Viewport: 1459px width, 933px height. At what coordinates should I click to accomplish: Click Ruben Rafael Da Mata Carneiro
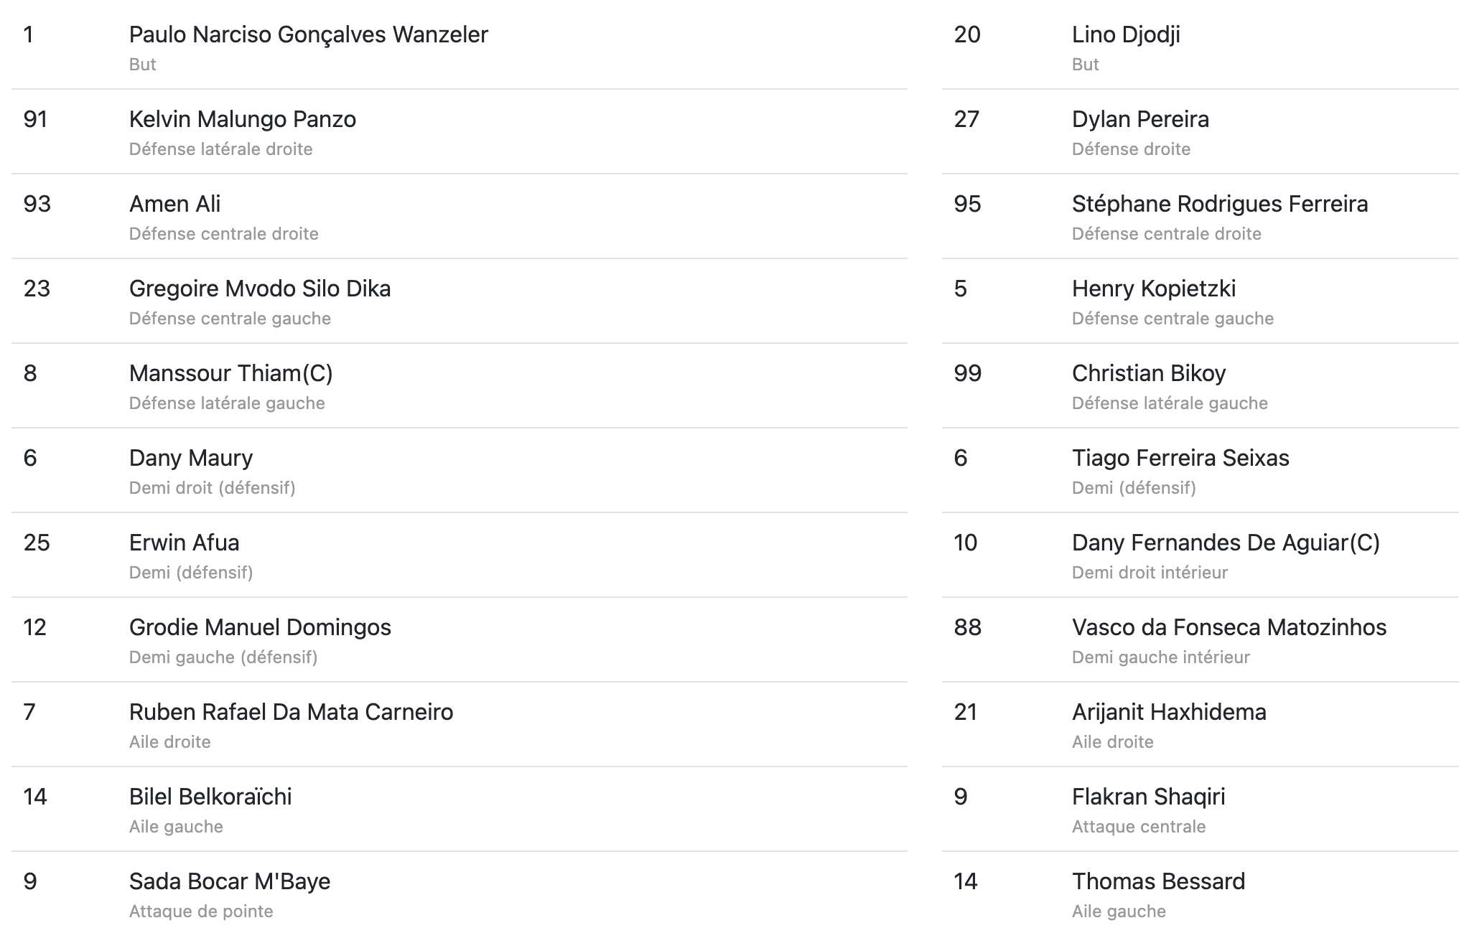pyautogui.click(x=460, y=725)
